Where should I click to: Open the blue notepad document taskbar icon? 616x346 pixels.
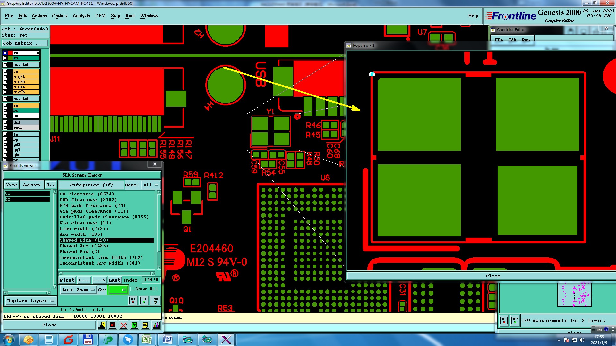tap(48, 340)
